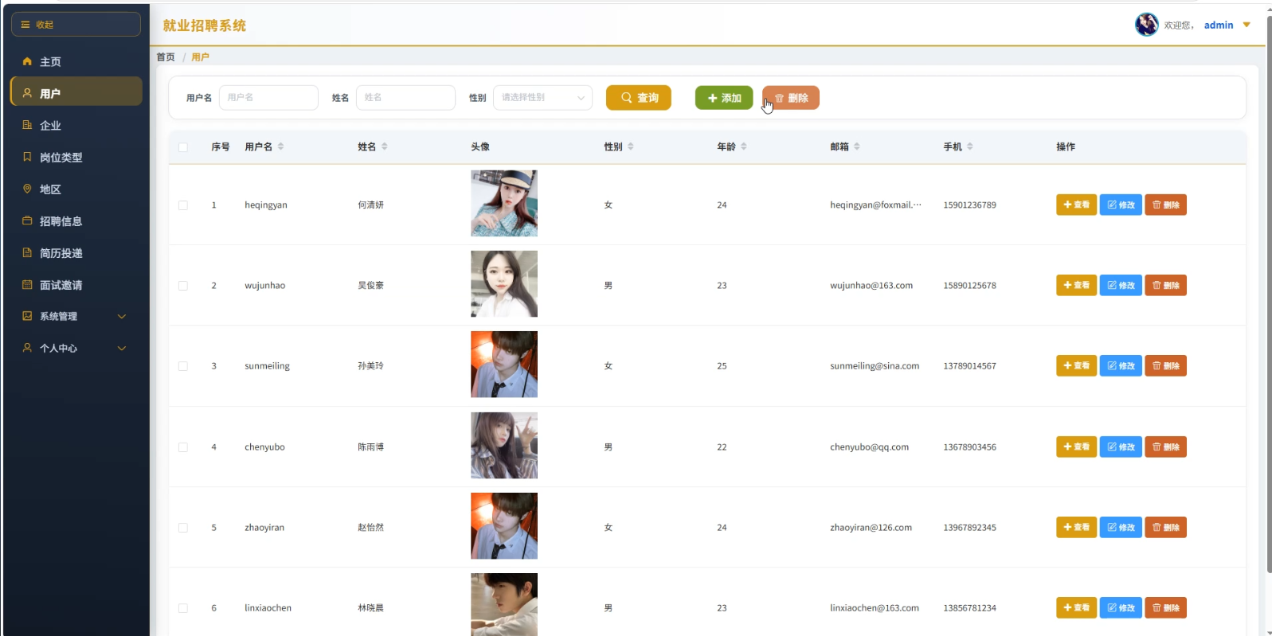Click the 删除 batch delete button in toolbar
The width and height of the screenshot is (1272, 636).
click(791, 97)
